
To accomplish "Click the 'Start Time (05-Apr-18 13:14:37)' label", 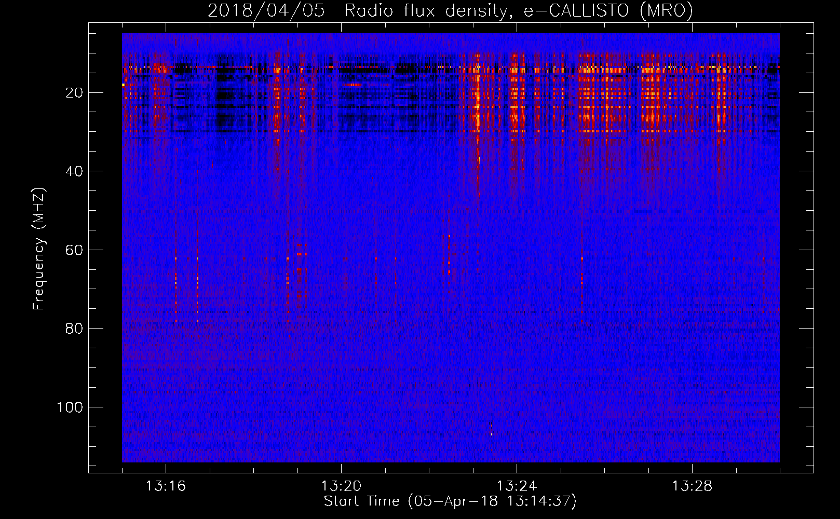I will click(450, 501).
